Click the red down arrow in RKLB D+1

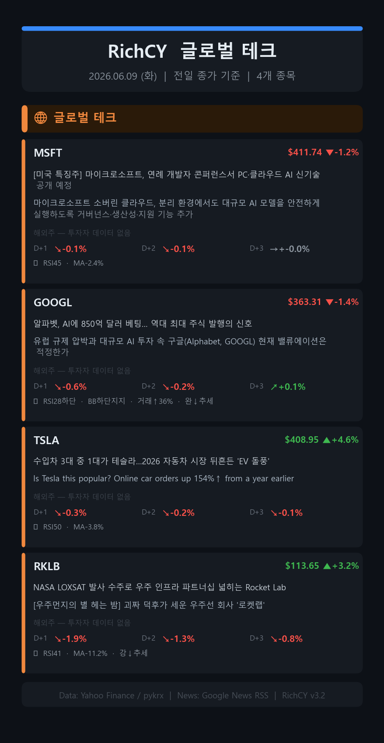[x=58, y=639]
